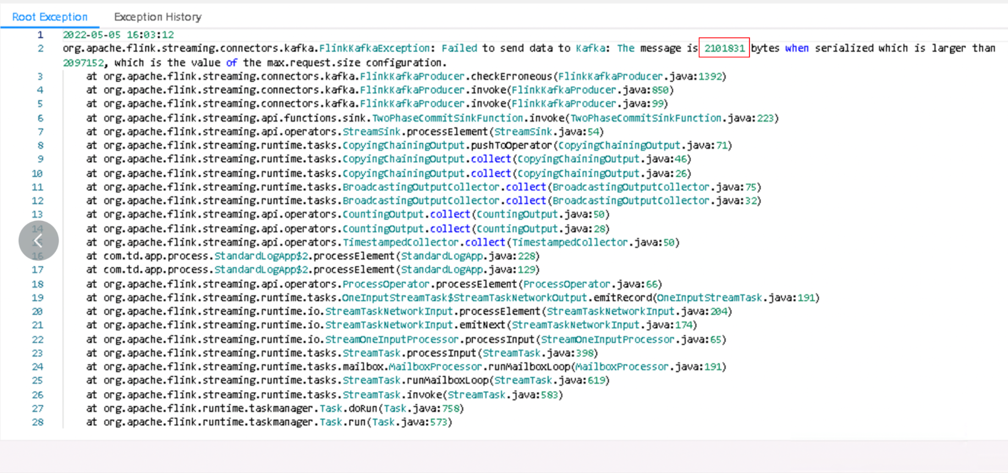Select FlinkKafkaException on line 2
The height and width of the screenshot is (473, 1008).
pyautogui.click(x=374, y=48)
